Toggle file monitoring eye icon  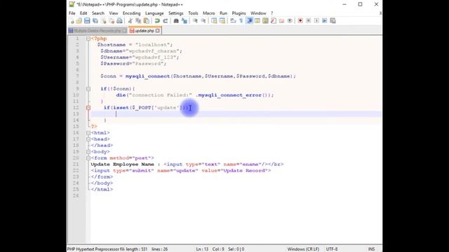[290, 21]
